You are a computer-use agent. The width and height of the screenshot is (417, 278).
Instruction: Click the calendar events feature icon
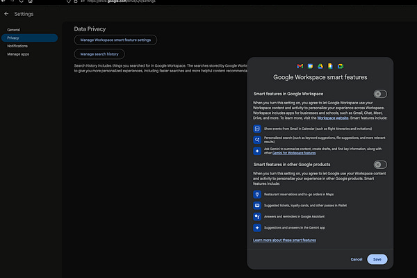257,129
